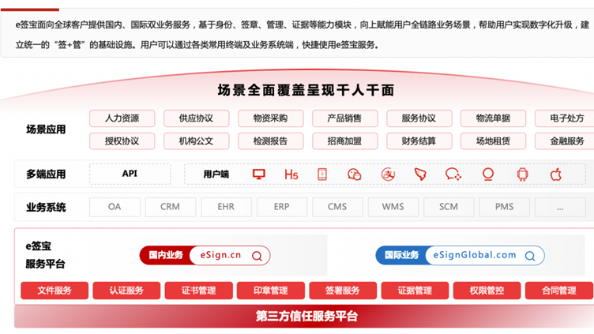The image size is (594, 334).
Task: Select the H5 client icon
Action: (x=291, y=175)
